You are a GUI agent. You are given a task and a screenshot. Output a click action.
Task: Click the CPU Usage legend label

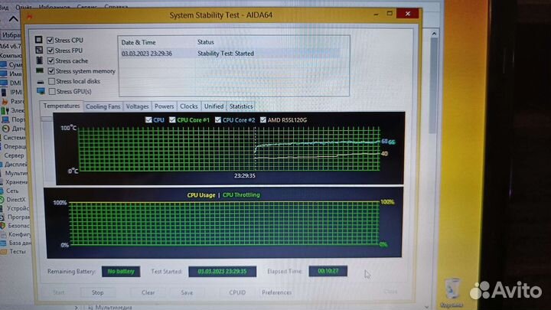[201, 195]
